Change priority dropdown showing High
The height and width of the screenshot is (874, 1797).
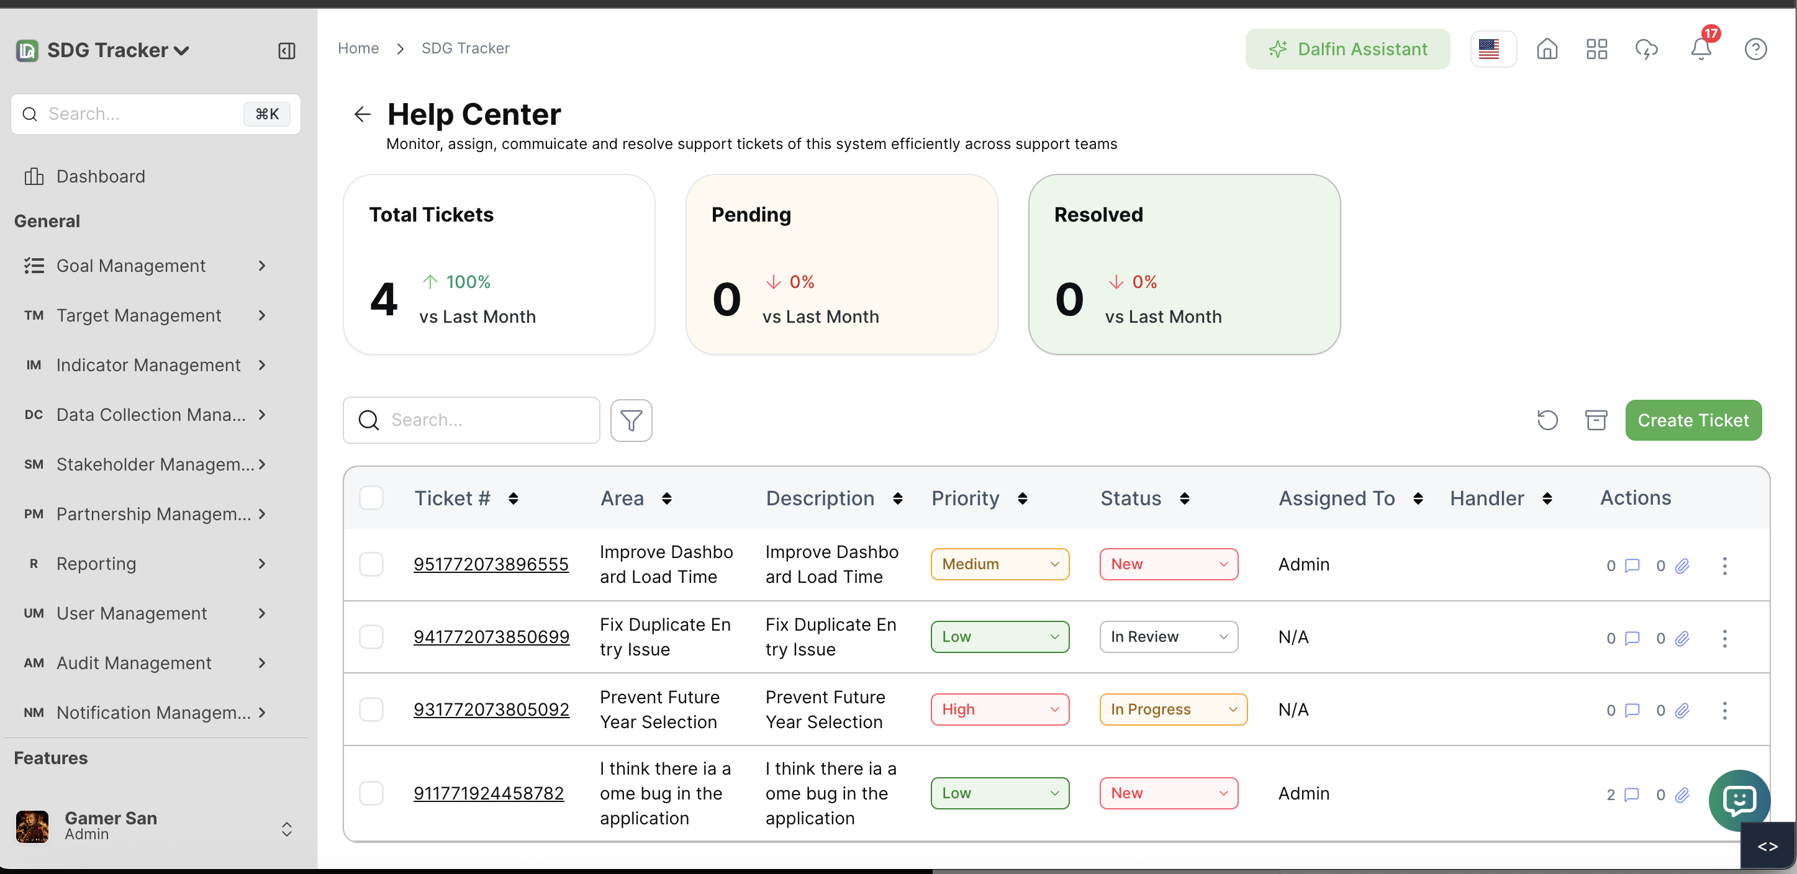[999, 709]
